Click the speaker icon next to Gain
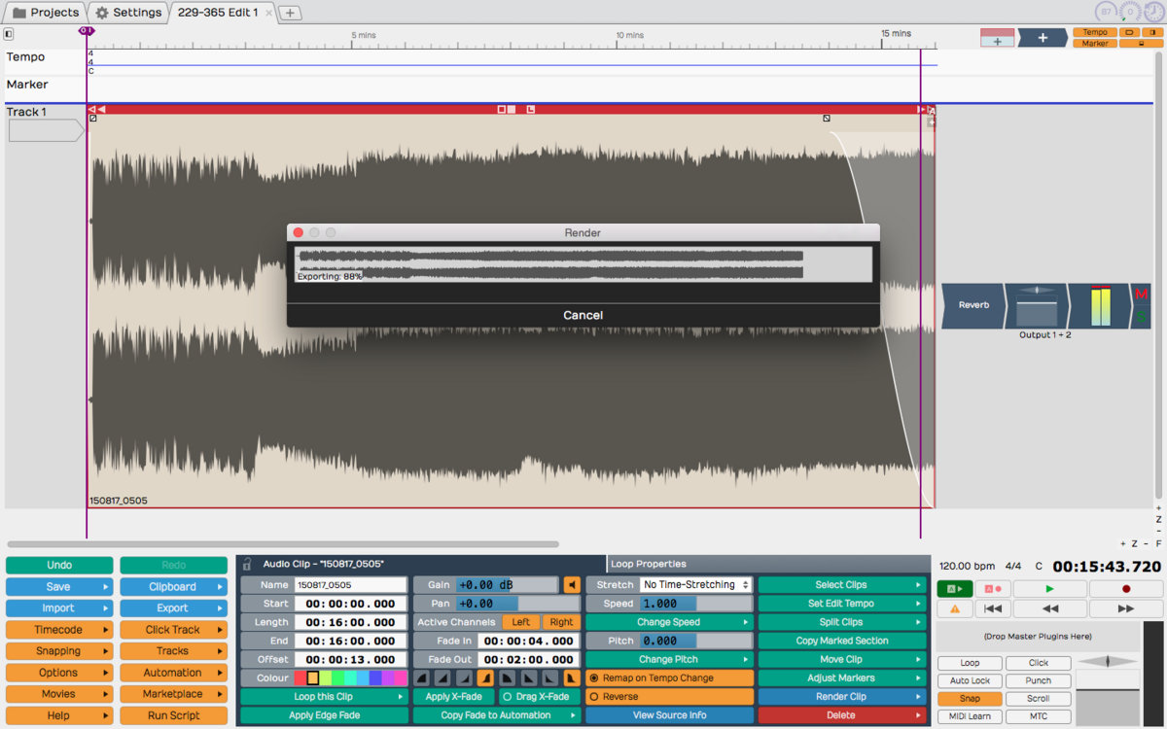Screen dimensions: 1167x729 572,585
